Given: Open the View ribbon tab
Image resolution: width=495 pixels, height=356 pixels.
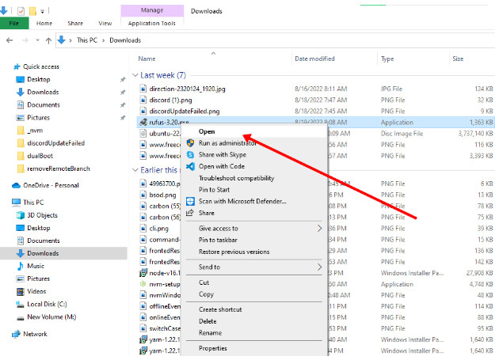Looking at the screenshot, I should point(105,23).
